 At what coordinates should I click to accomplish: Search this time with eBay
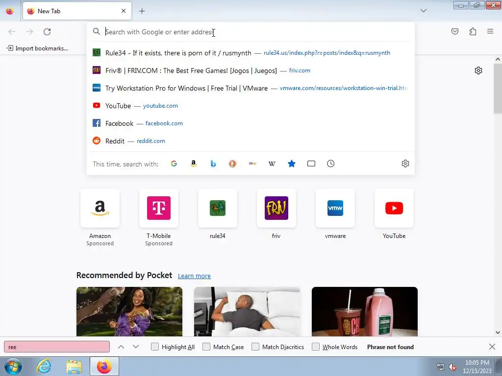pyautogui.click(x=252, y=164)
